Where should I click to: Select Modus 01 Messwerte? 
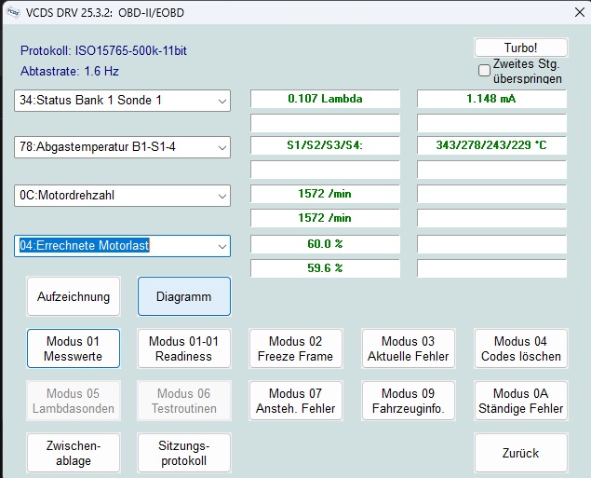[x=74, y=348]
